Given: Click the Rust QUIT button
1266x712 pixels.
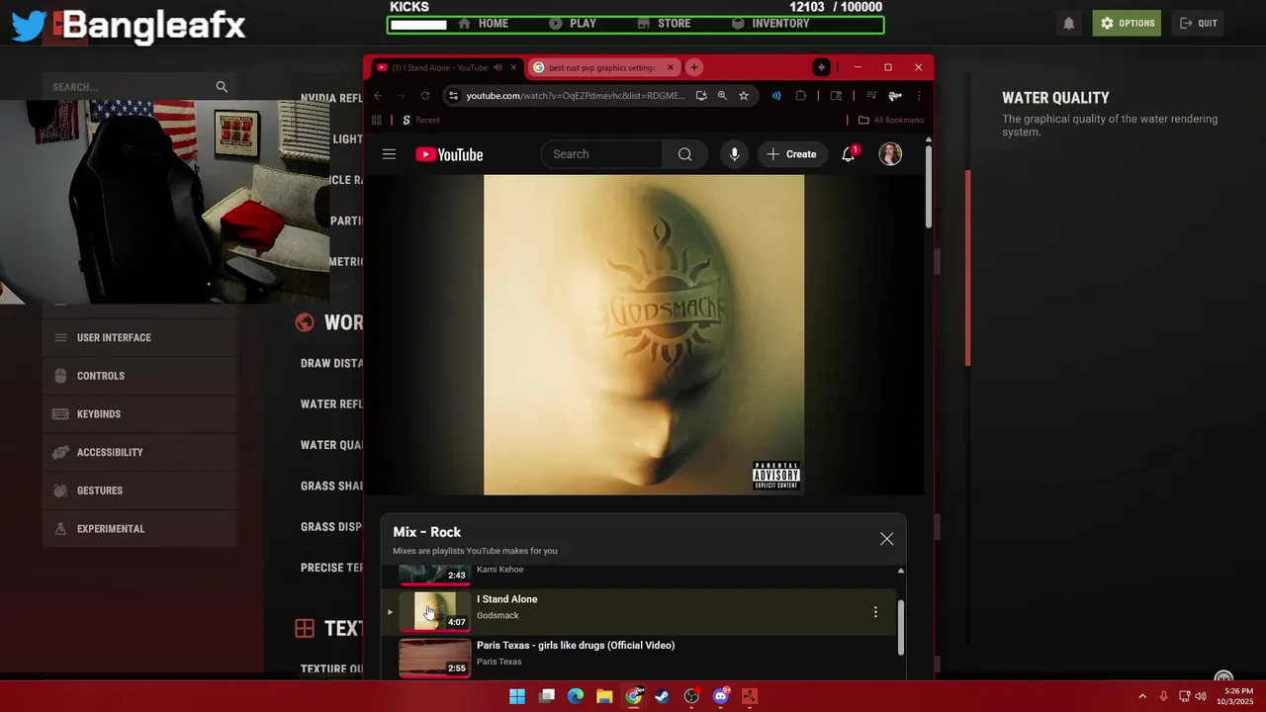Looking at the screenshot, I should coord(1198,23).
